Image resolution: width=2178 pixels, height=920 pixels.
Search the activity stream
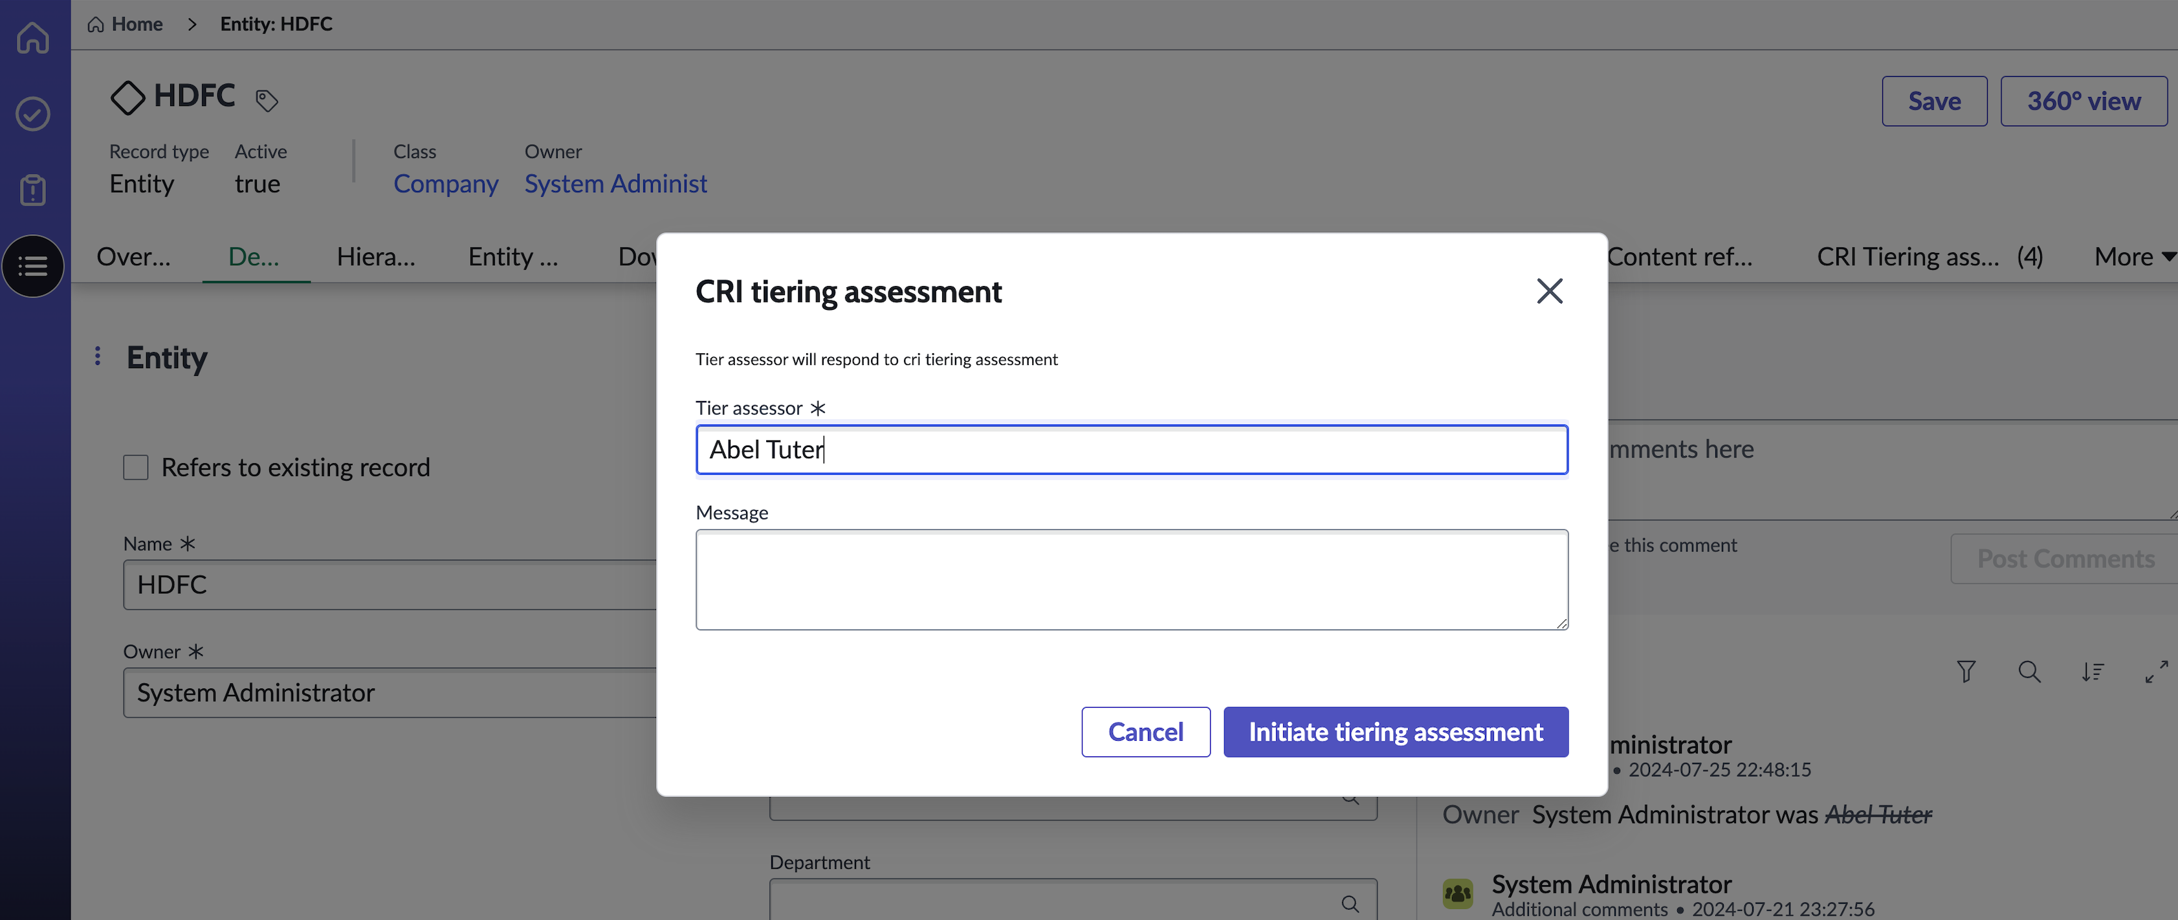click(2029, 672)
